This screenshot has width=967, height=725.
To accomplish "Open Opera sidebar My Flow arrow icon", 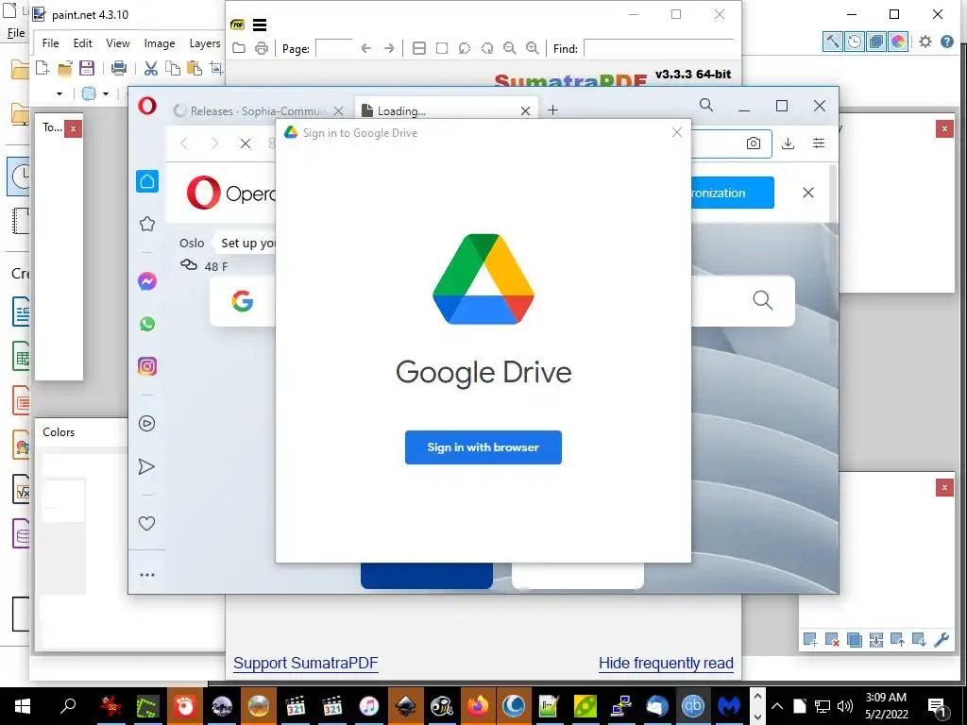I will [x=146, y=466].
